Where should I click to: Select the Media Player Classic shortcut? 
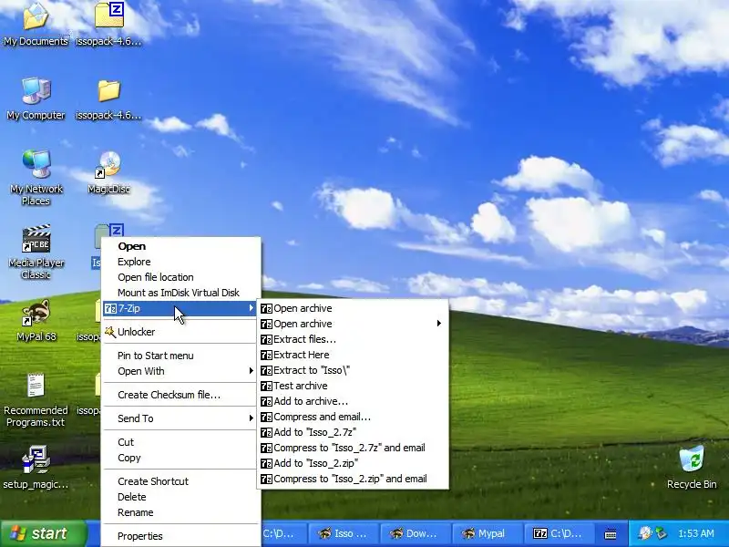coord(36,253)
